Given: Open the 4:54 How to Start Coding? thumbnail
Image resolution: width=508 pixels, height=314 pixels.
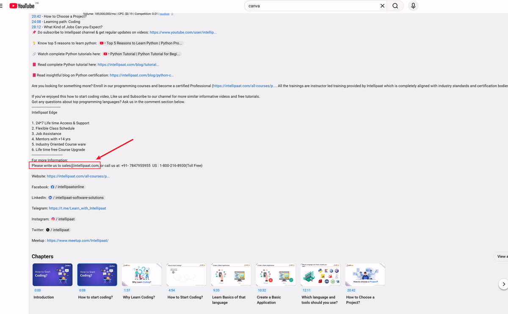Looking at the screenshot, I should (x=187, y=275).
